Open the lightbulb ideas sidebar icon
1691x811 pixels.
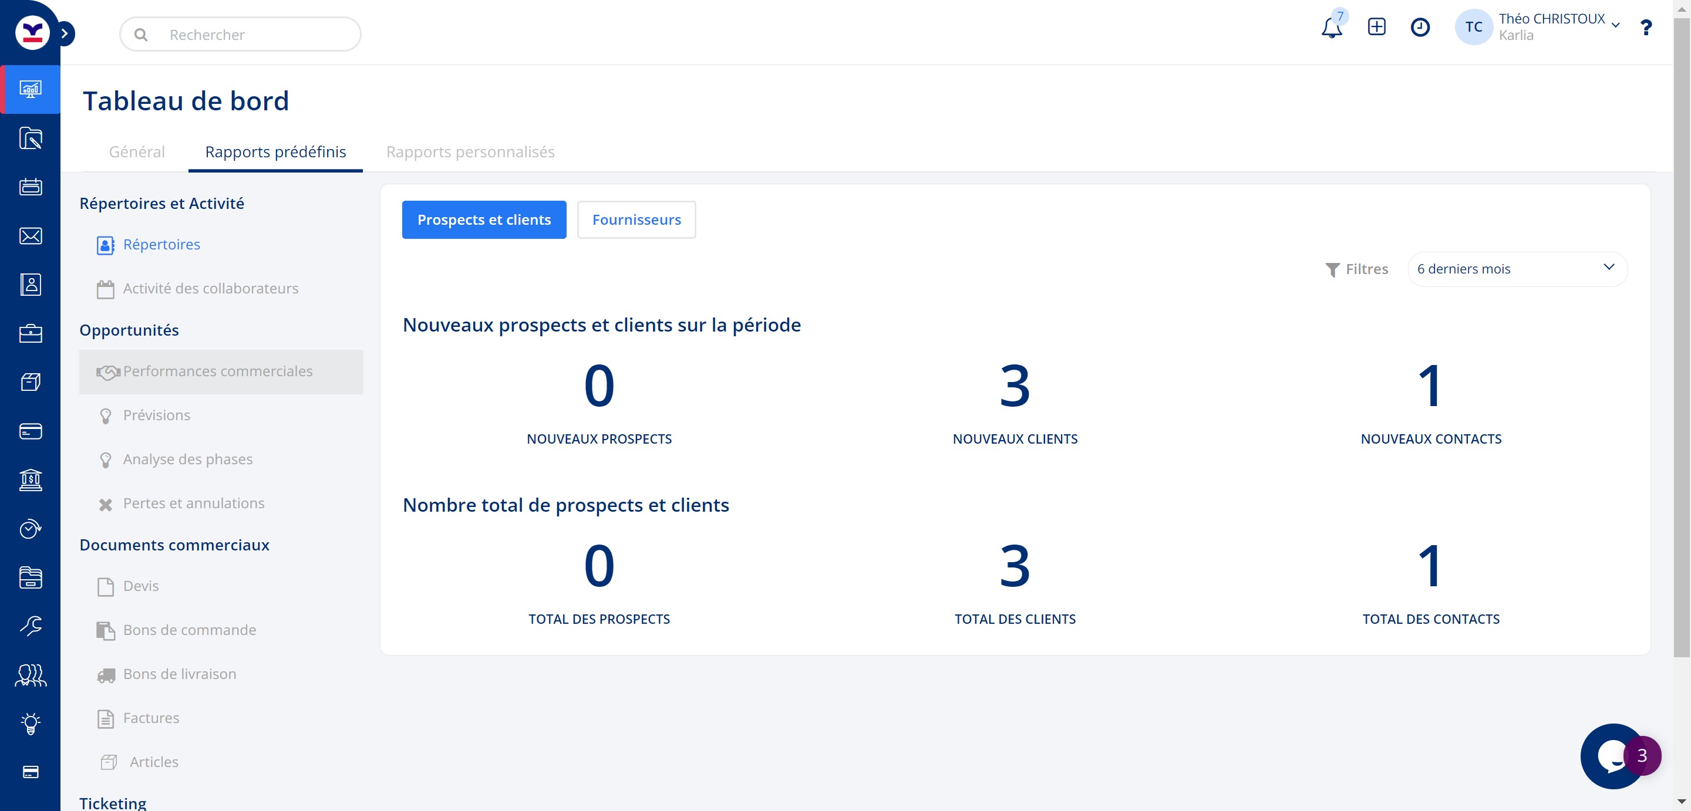click(30, 723)
